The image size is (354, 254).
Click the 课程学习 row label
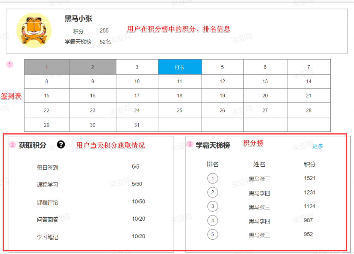click(47, 185)
